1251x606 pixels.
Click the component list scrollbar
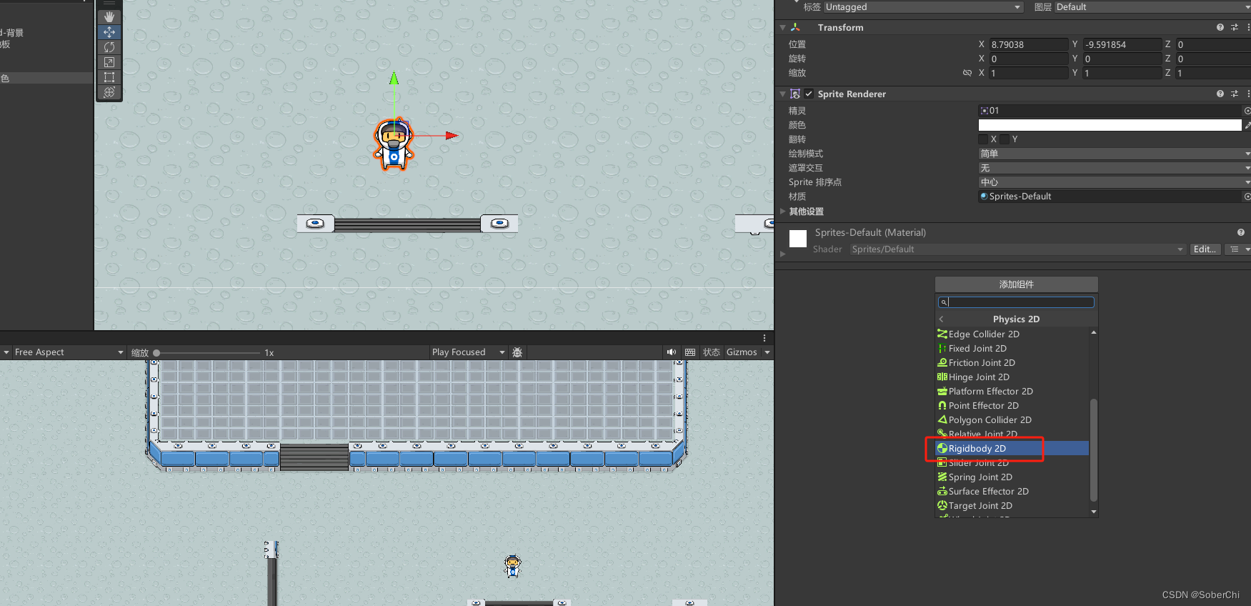click(1093, 450)
